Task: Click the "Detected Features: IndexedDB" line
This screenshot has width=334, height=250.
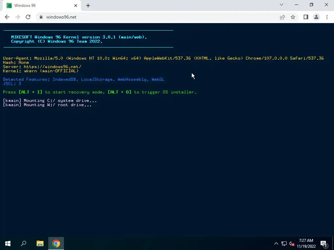Action: click(84, 79)
